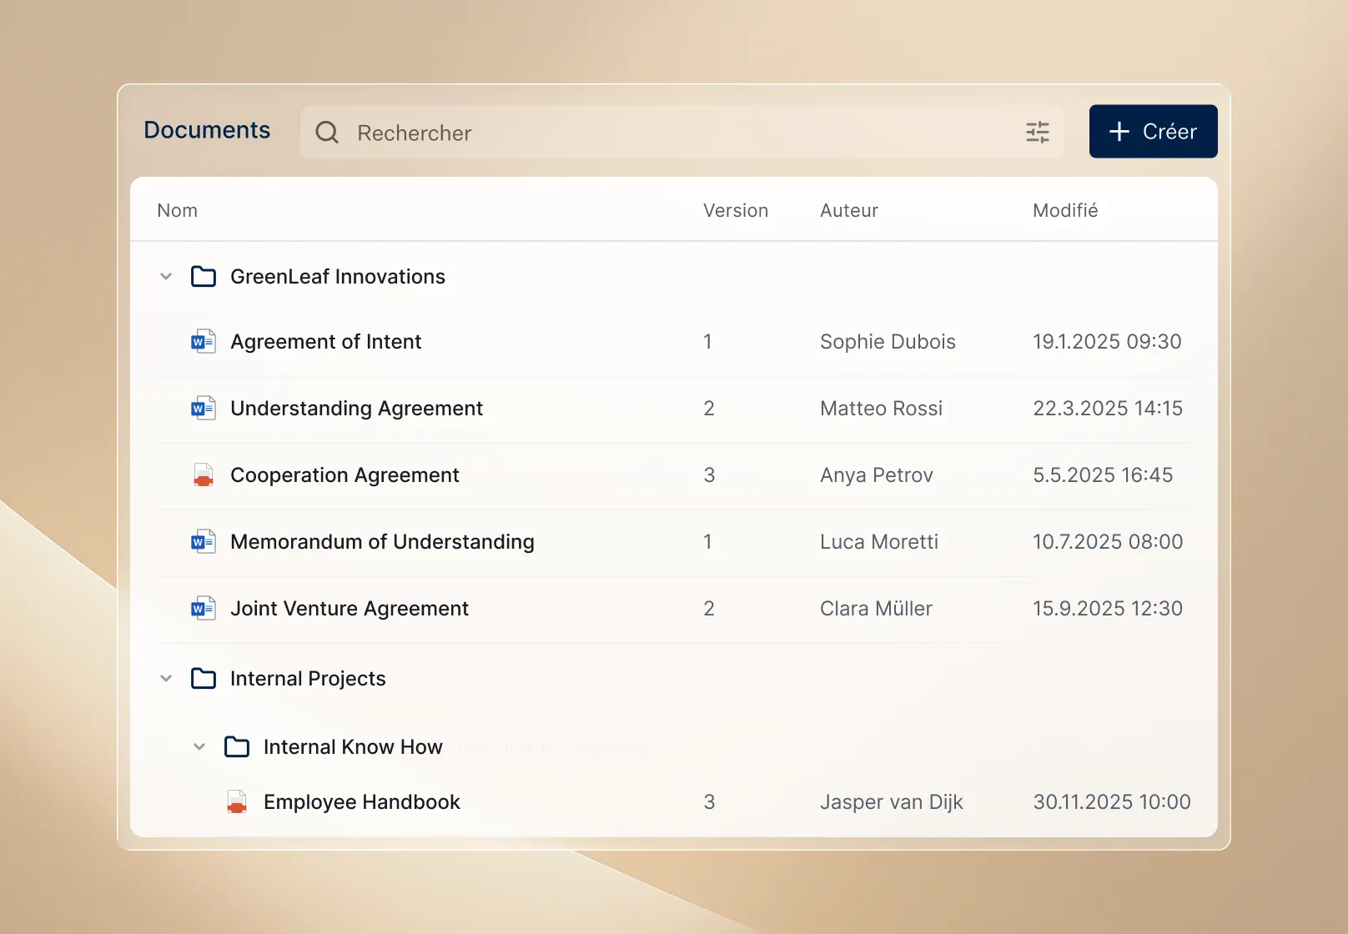Select the Internal Projects folder name

tap(308, 679)
